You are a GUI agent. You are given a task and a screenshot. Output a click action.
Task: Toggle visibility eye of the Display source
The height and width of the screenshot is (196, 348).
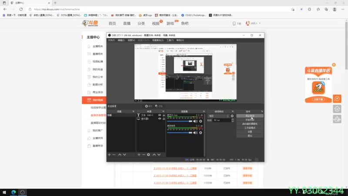tap(160, 118)
